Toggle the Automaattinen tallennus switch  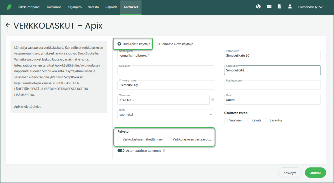121,151
